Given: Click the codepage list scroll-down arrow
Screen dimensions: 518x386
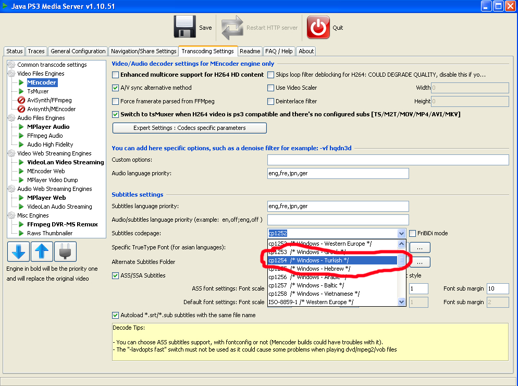Looking at the screenshot, I should (x=401, y=301).
